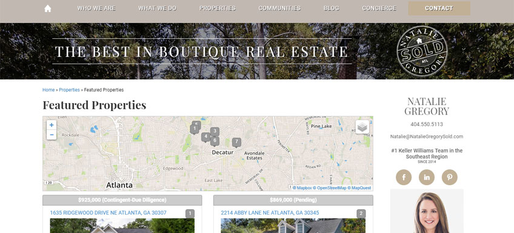Click number badge 1 on Ridgewood listing
Image resolution: width=514 pixels, height=233 pixels.
click(190, 214)
